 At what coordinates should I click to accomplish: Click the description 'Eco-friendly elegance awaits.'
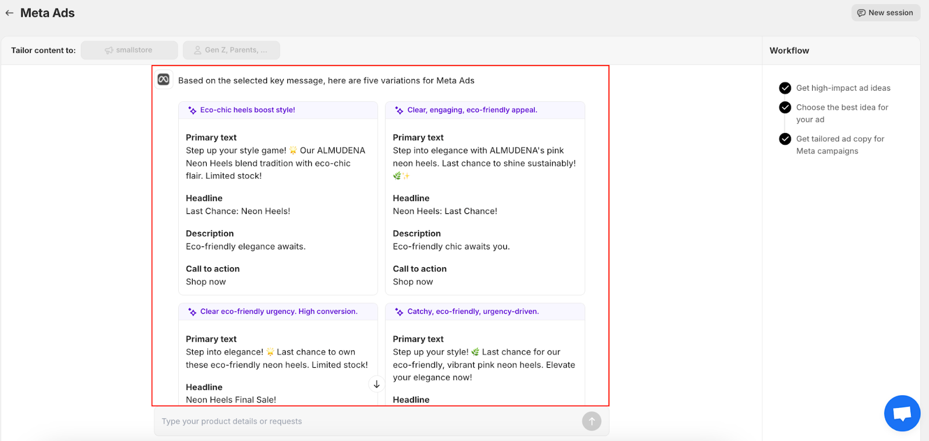[x=246, y=247]
